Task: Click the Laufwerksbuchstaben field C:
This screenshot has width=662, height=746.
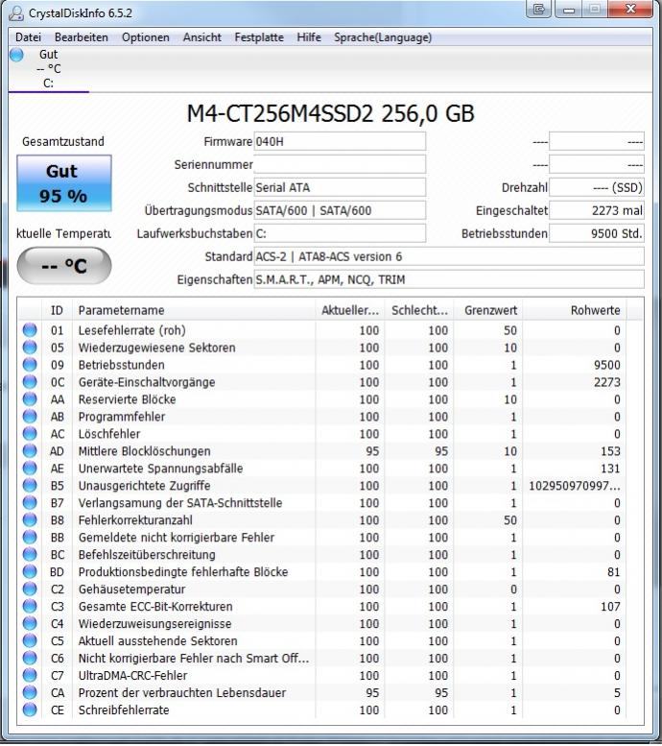Action: click(x=340, y=233)
